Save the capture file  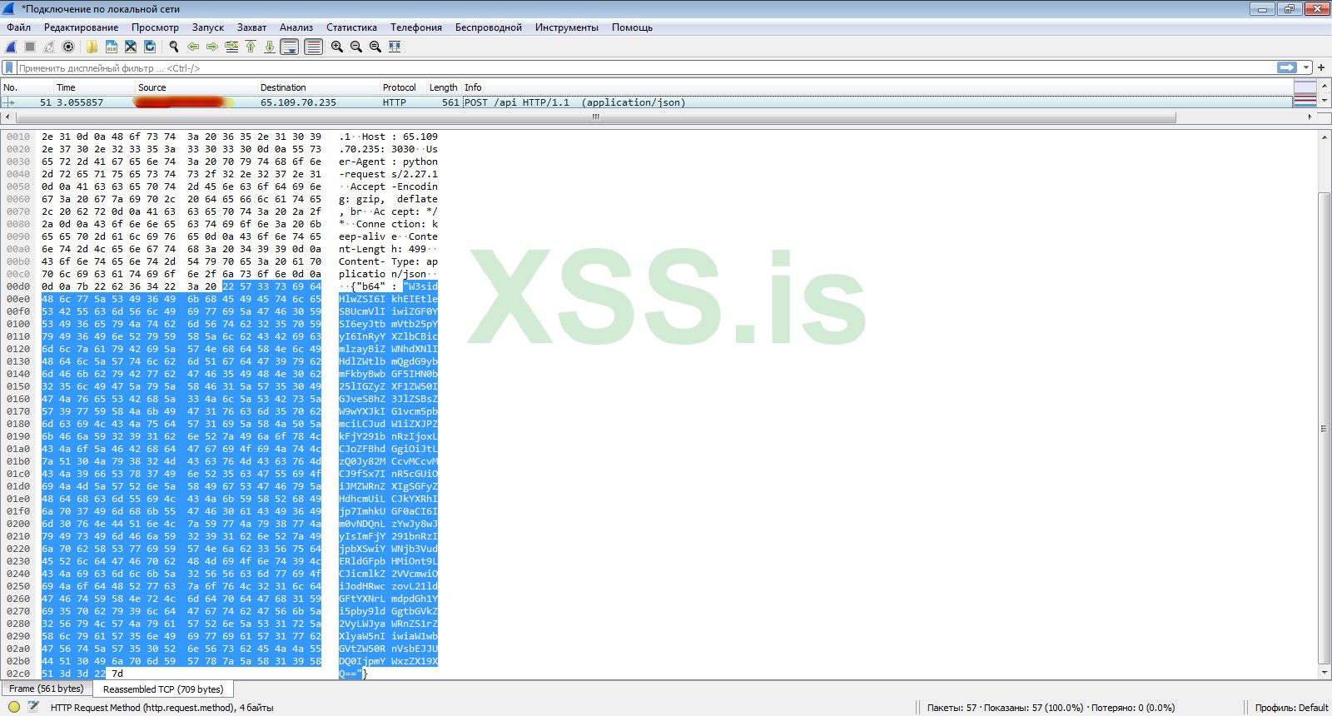point(111,47)
